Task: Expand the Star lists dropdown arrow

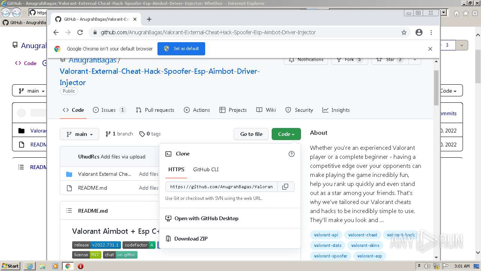Action: tap(414, 60)
